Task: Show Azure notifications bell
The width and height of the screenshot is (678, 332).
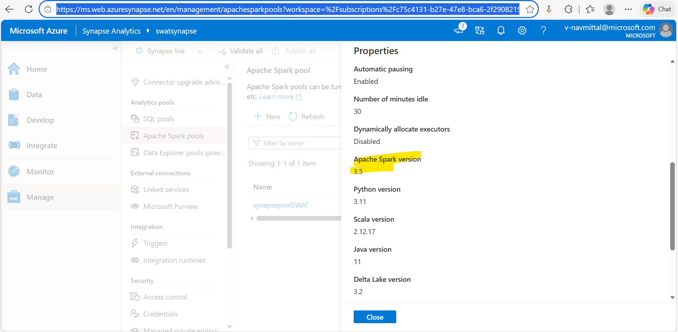Action: (501, 31)
